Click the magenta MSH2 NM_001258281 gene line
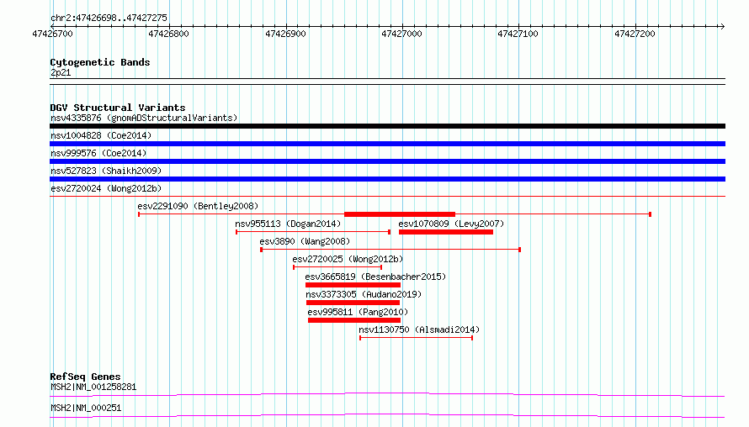This screenshot has height=427, width=749. [387, 394]
